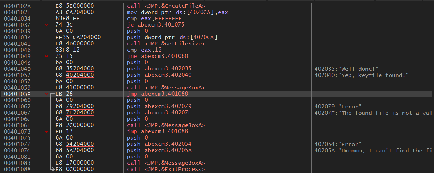Select jmp abexcm3.401088 at address 00401073
Image resolution: width=434 pixels, height=173 pixels.
pyautogui.click(x=157, y=131)
